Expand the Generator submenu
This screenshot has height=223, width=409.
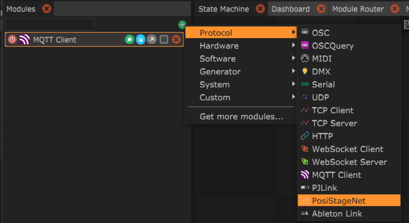[x=220, y=72]
